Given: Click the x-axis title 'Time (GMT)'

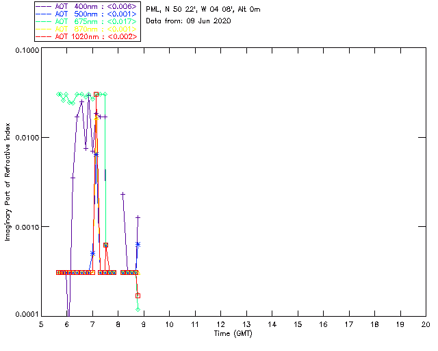Looking at the screenshot, I should [233, 334].
